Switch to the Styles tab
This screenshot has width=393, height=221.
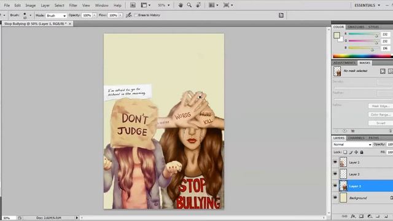373,27
